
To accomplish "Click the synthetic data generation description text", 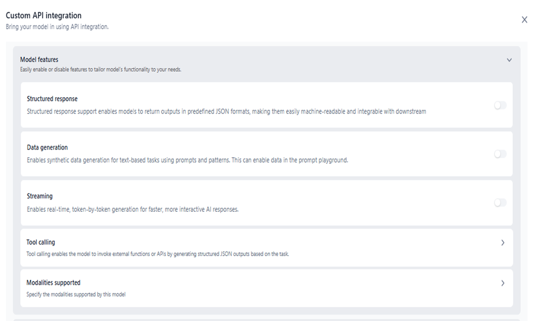I will pyautogui.click(x=187, y=160).
